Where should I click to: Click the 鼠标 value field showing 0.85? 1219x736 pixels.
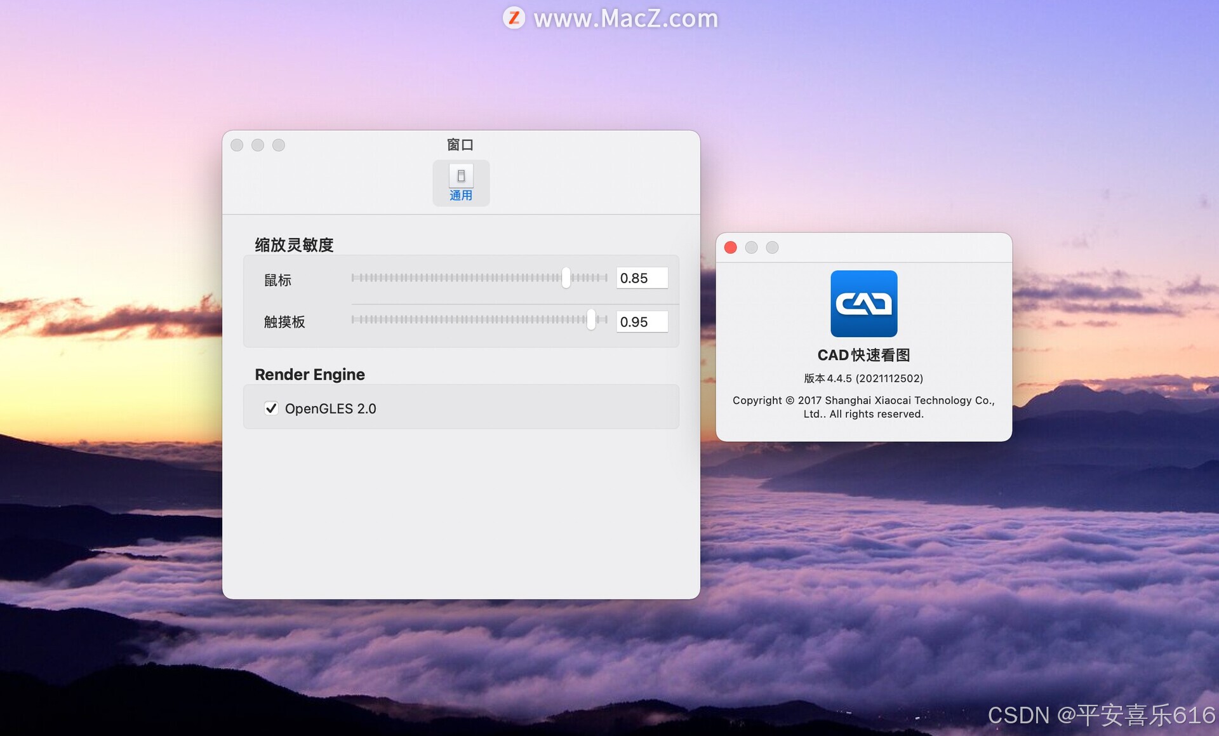(x=641, y=278)
